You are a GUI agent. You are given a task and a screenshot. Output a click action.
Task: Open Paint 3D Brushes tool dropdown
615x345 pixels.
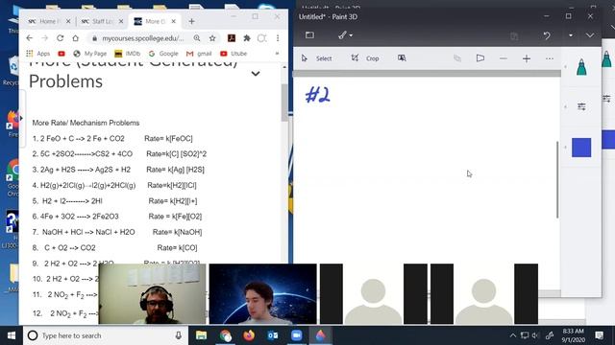(x=345, y=35)
